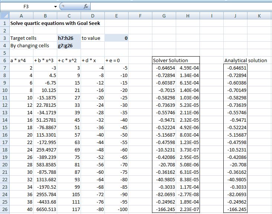Select the '+ e = 0' header cell
This screenshot has width=272, height=214.
tap(116, 60)
